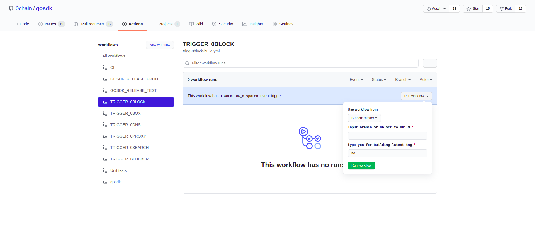Click the workflow icon in the TRIGGER_0BLOCK row
The height and width of the screenshot is (233, 535).
pos(105,102)
